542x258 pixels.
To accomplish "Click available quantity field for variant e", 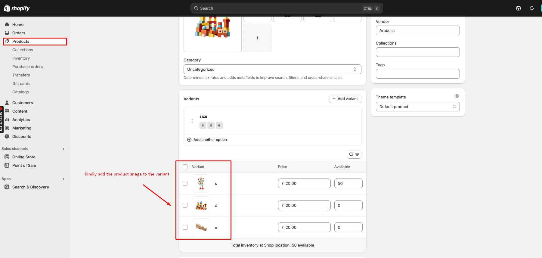I will click(348, 227).
